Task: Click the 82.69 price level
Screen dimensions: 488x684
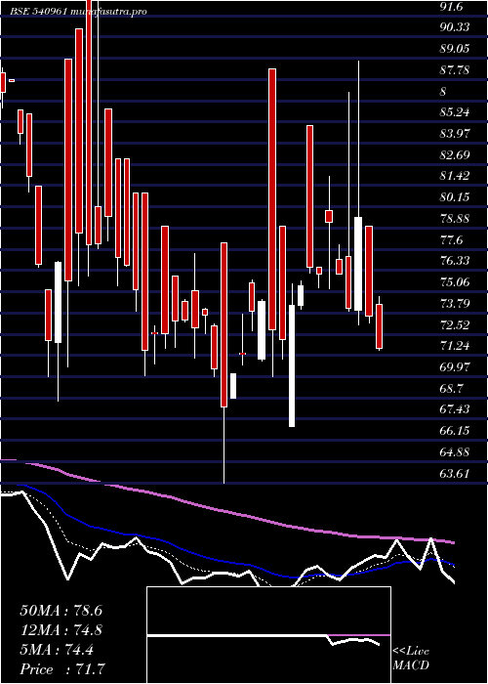Action: coord(455,154)
